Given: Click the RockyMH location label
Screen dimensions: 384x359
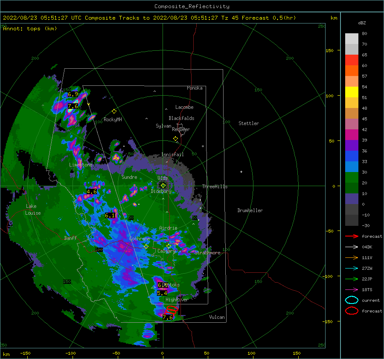Looking at the screenshot, I should (x=113, y=120).
